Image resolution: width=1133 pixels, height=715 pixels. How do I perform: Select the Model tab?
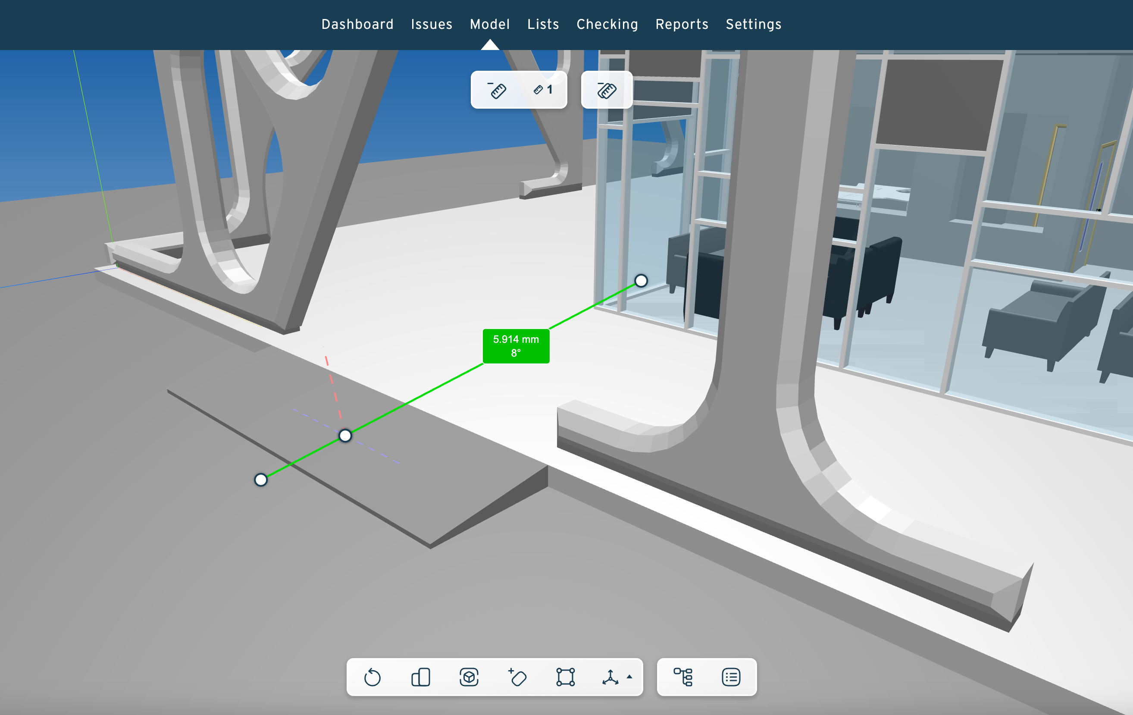click(489, 24)
